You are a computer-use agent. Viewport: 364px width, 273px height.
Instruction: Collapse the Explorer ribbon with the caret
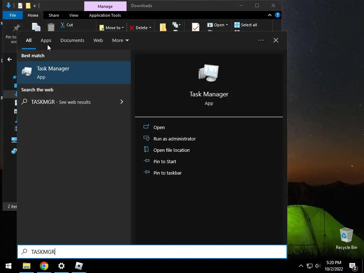(270, 15)
